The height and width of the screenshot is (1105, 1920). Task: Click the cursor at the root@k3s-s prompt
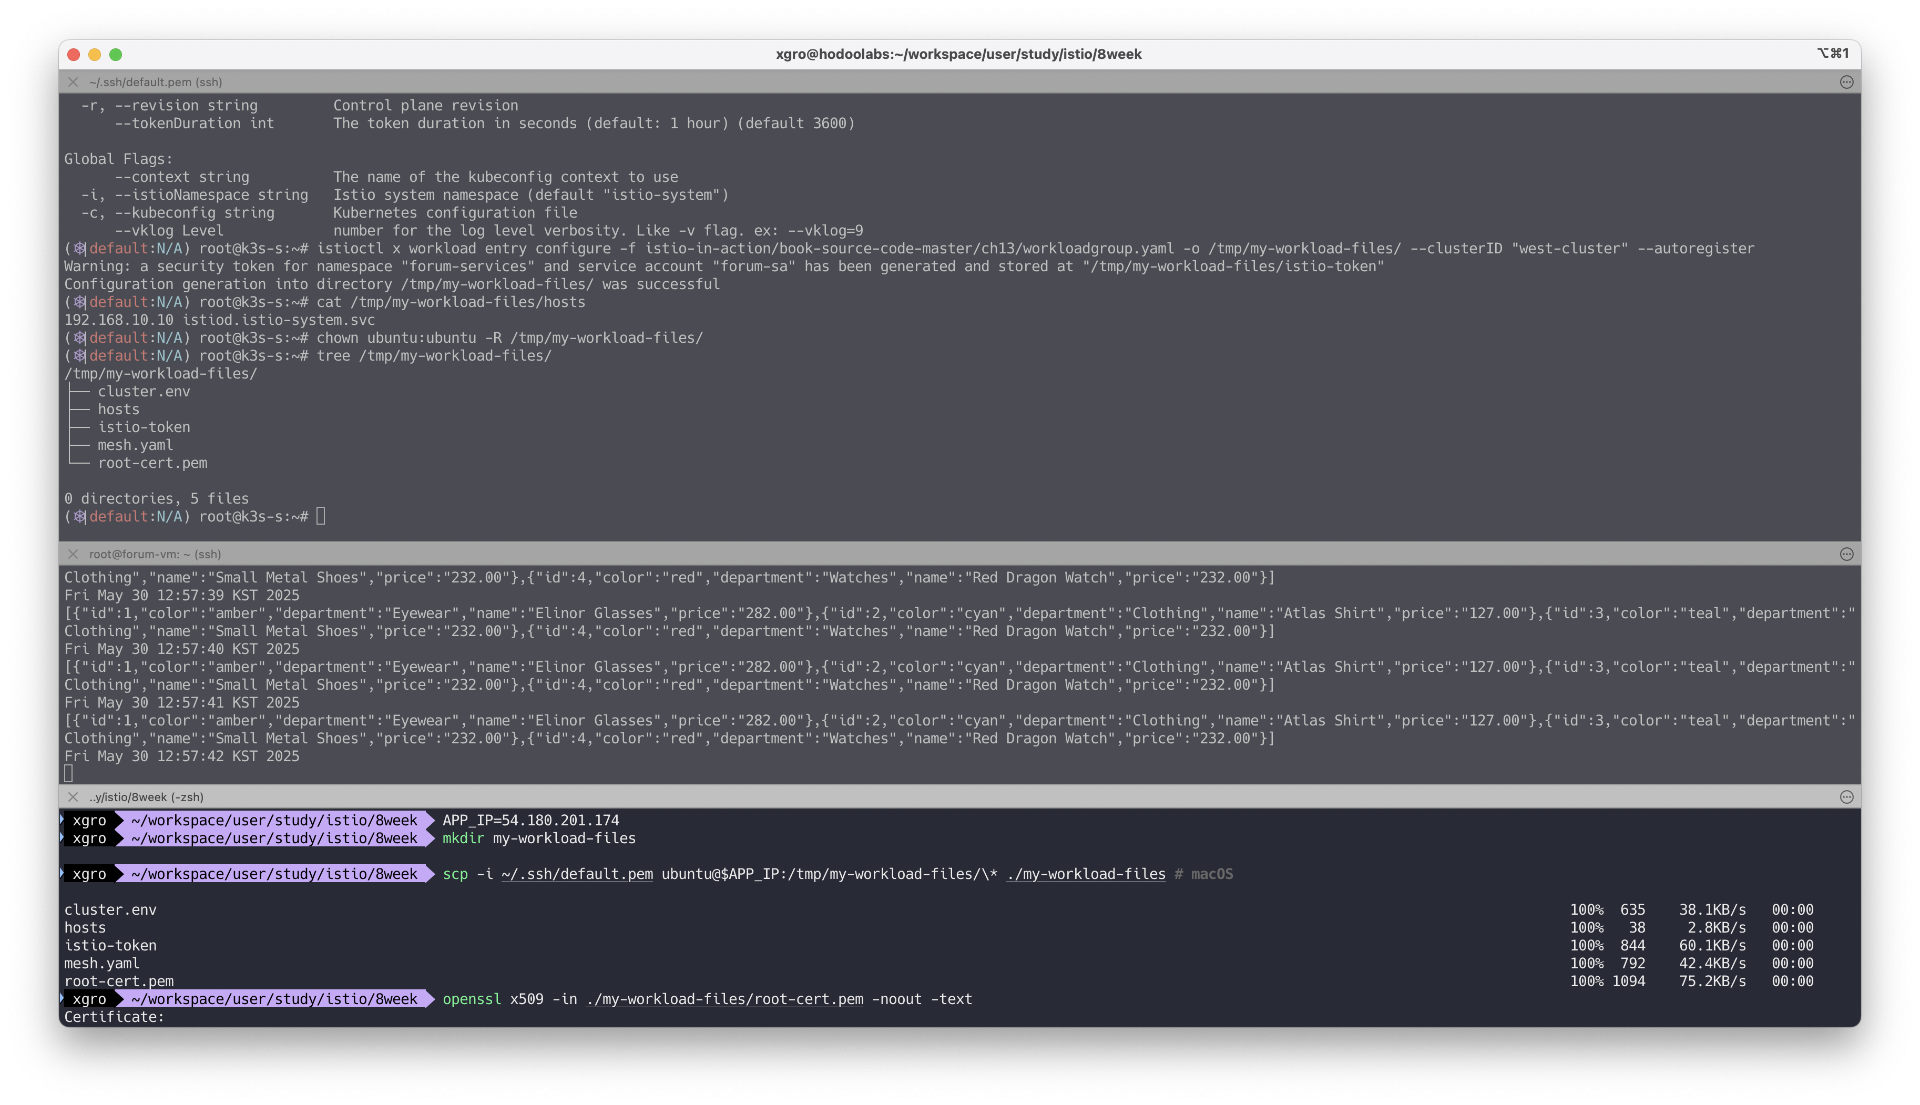tap(321, 517)
